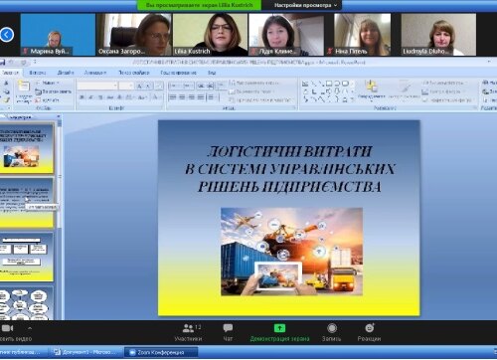
Task: Select Lilia Kustrich's participant video tile
Action: (210, 35)
